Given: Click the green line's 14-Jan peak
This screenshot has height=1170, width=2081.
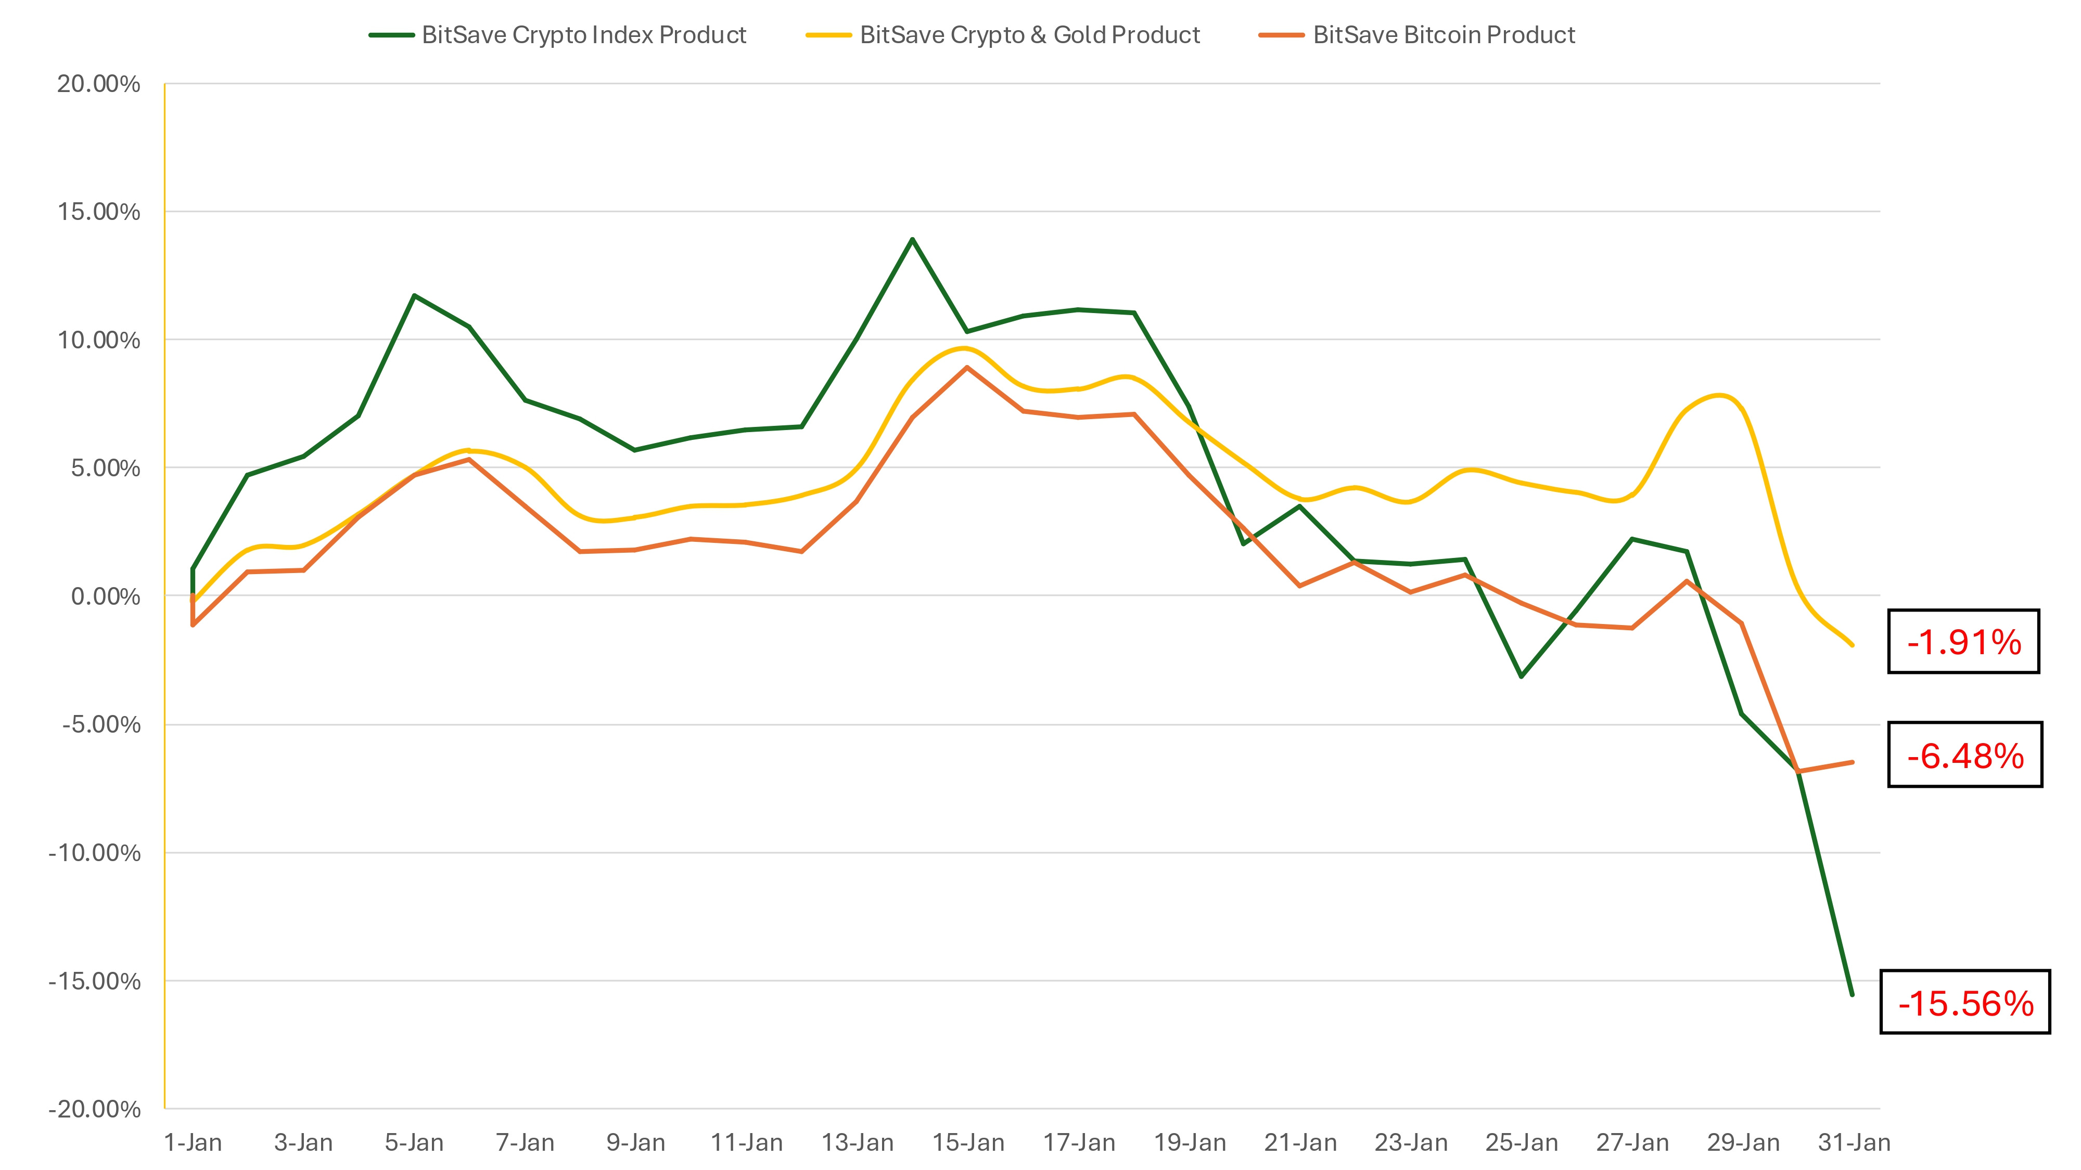Looking at the screenshot, I should click(x=912, y=240).
